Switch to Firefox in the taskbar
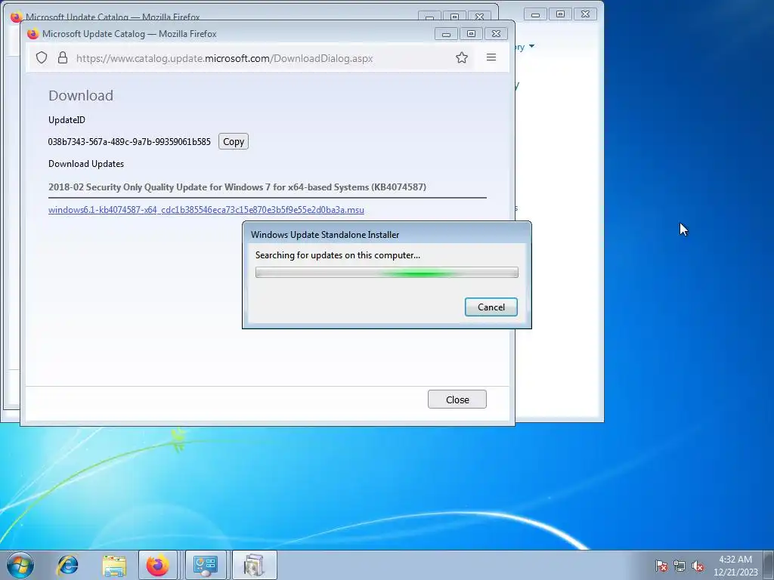 coord(157,565)
